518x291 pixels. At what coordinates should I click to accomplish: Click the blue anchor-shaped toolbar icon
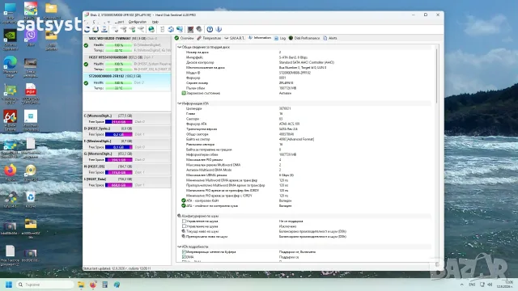pos(219,29)
